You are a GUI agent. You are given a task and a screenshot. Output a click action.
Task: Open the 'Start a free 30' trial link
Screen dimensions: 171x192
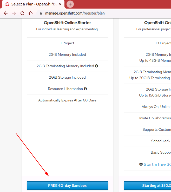pyautogui.click(x=157, y=164)
